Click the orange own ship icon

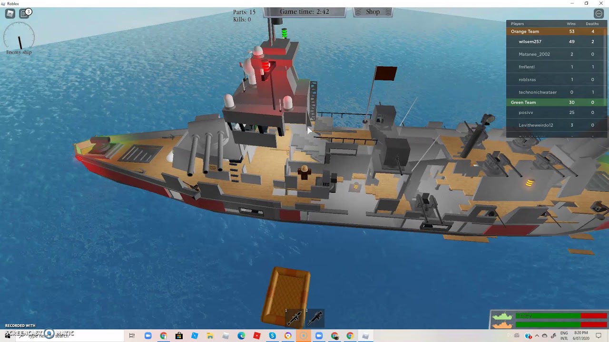tap(502, 325)
